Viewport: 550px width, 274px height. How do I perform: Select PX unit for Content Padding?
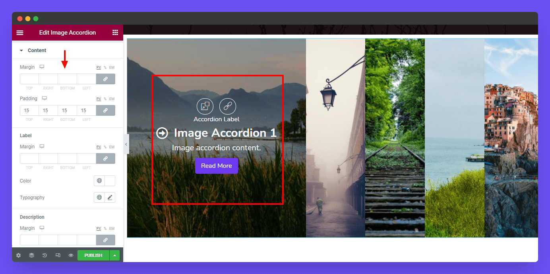coord(99,99)
